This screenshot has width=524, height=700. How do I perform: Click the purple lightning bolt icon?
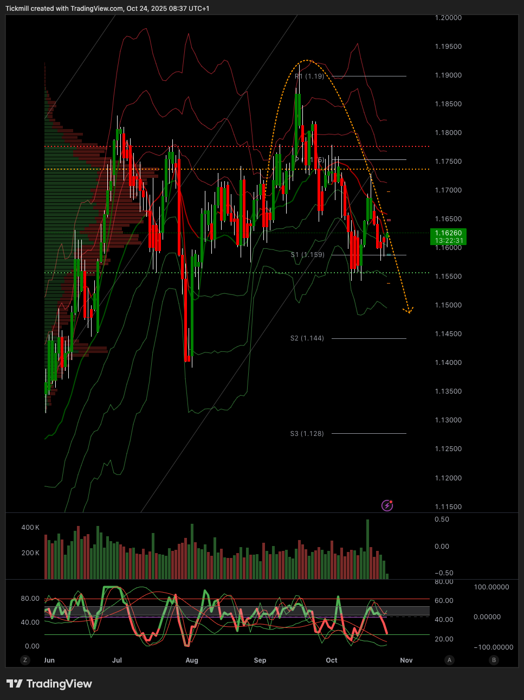(x=387, y=505)
